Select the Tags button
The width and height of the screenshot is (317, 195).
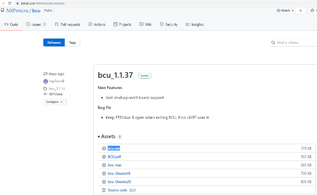tap(72, 42)
